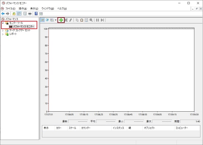Expand the レポート tree node
Image resolution: width=203 pixels, height=145 pixels.
tap(3, 34)
